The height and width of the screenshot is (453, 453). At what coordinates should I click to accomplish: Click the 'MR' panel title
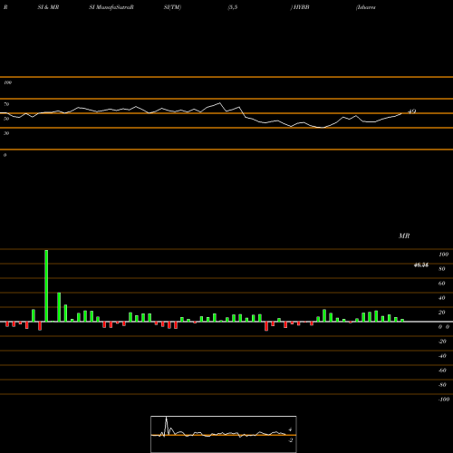(404, 236)
